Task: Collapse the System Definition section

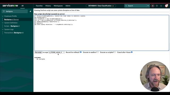Action: (x=3, y=23)
